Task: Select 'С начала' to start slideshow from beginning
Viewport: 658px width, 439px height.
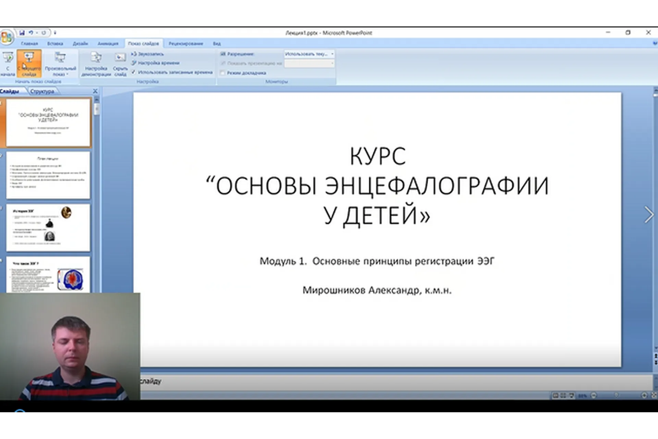Action: [x=8, y=63]
